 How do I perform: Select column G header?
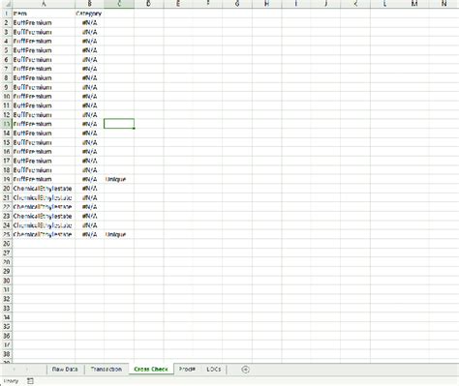pos(237,4)
